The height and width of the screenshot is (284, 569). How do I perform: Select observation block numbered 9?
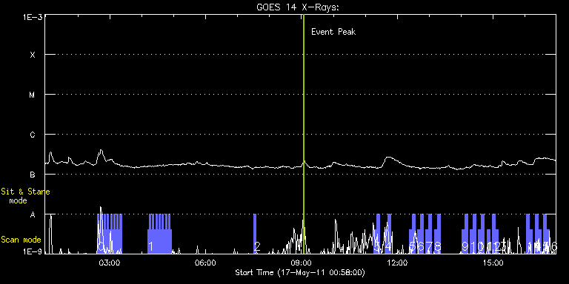pos(465,234)
